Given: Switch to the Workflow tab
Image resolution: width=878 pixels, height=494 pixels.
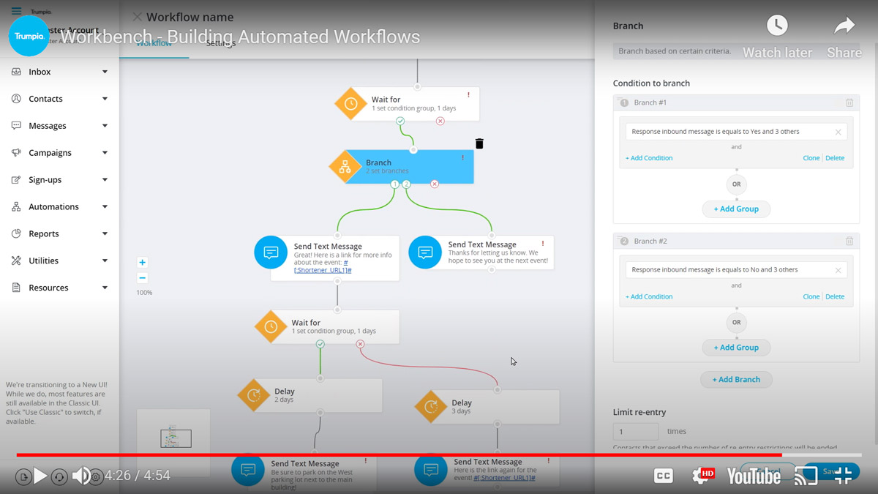Looking at the screenshot, I should click(154, 43).
